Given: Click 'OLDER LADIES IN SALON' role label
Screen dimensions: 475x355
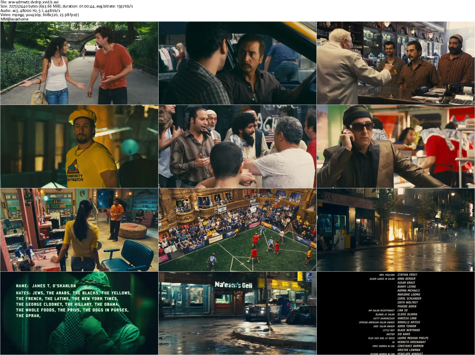Looking at the screenshot, I should click(x=382, y=279).
